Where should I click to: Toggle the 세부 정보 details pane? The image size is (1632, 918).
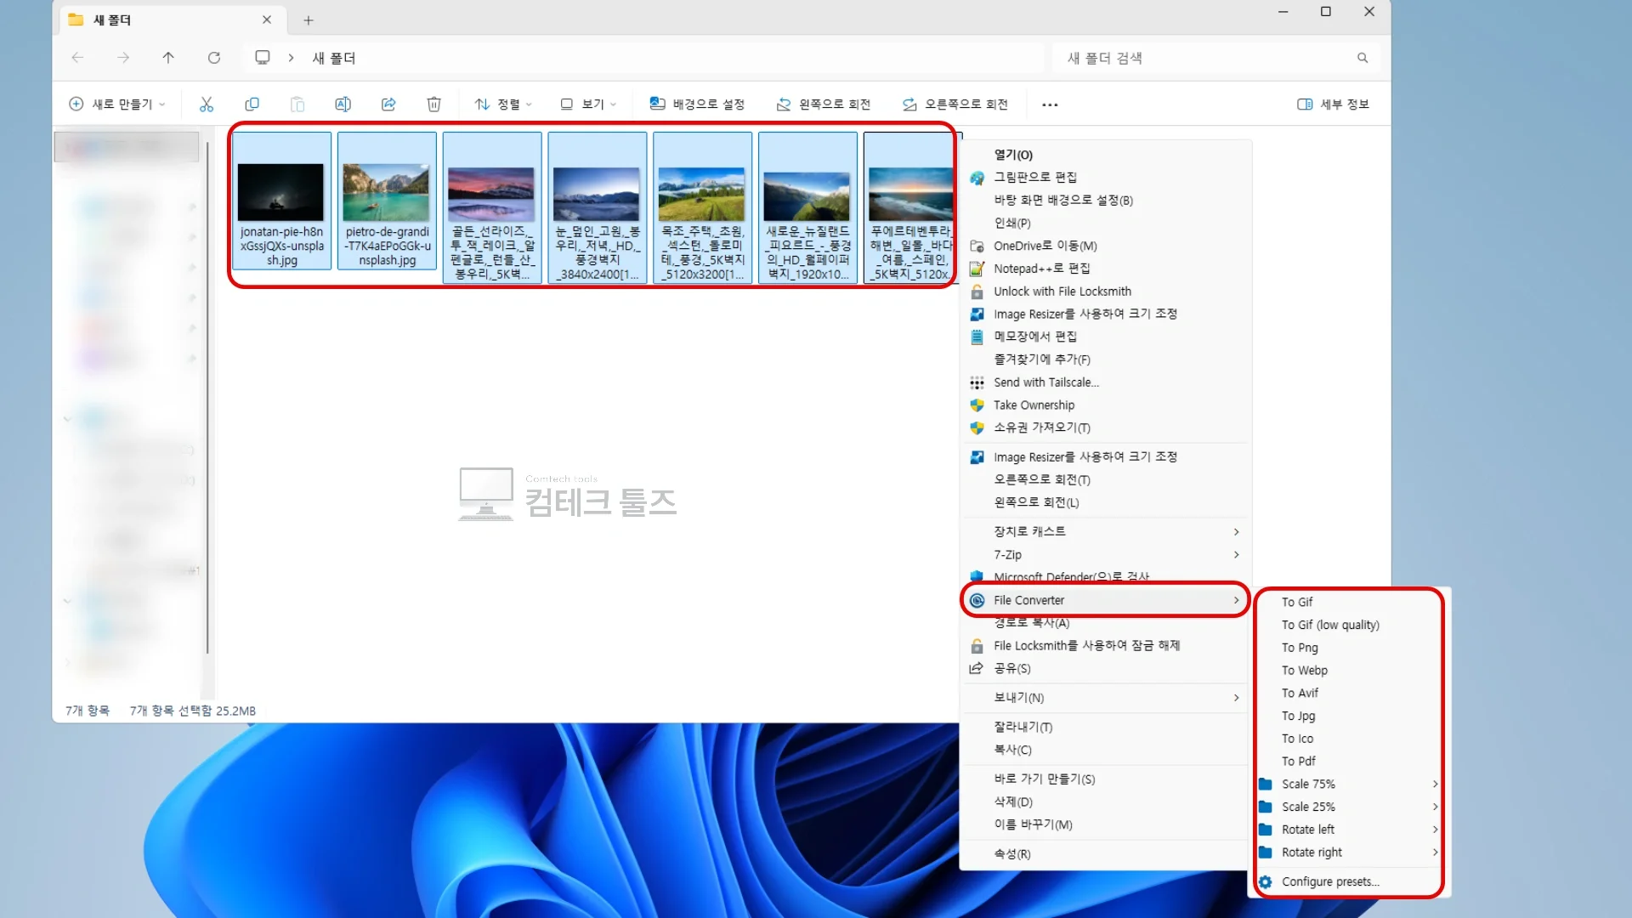pyautogui.click(x=1333, y=104)
